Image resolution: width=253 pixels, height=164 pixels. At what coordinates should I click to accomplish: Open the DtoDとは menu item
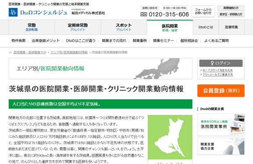tap(206, 27)
